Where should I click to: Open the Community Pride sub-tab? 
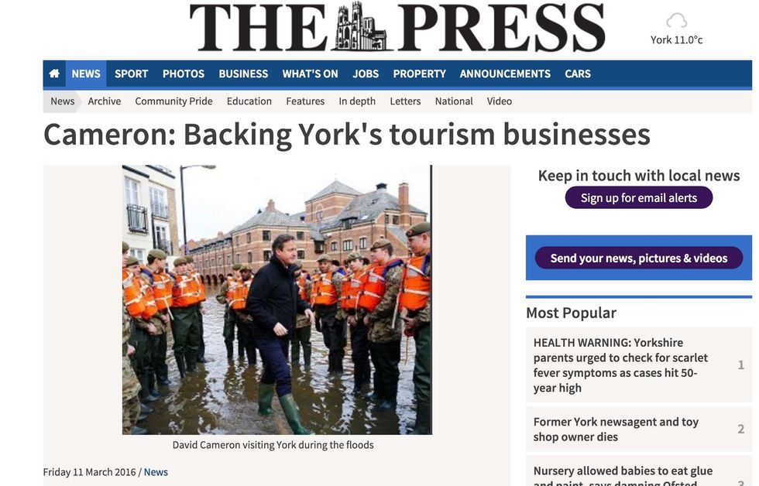[173, 101]
